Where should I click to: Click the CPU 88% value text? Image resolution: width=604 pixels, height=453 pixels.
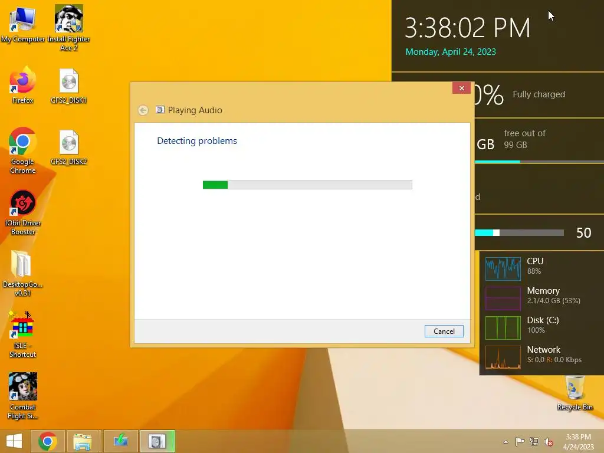point(534,271)
